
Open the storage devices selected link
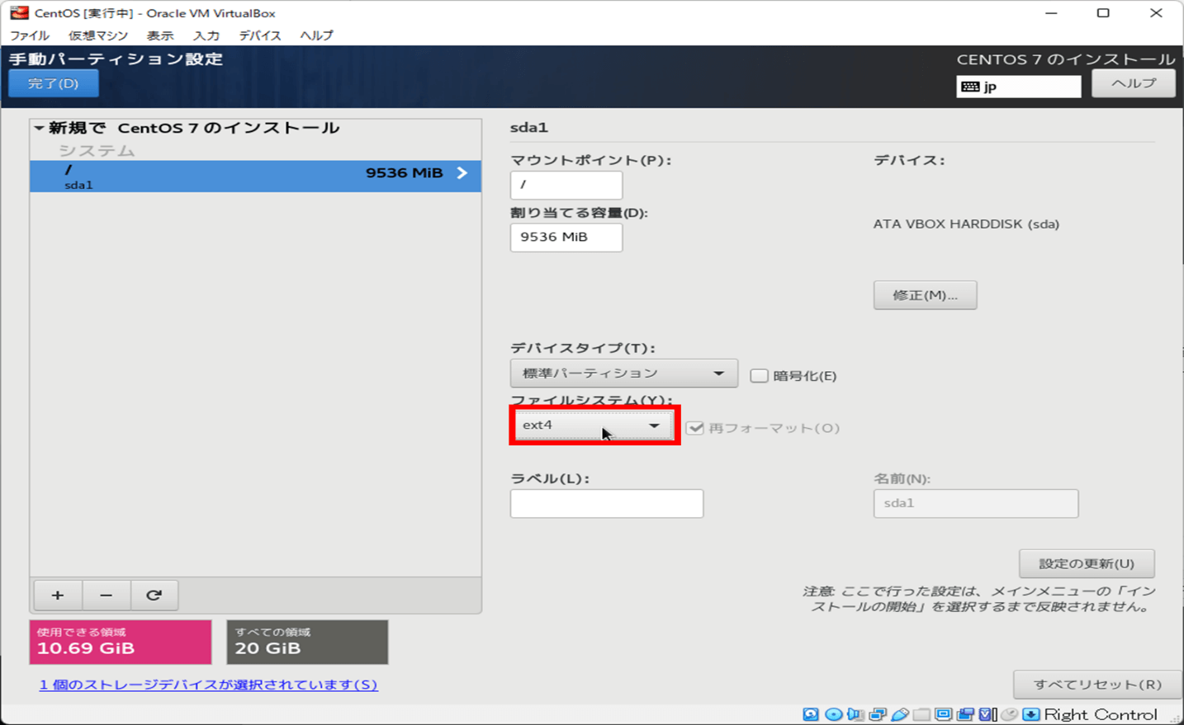(209, 685)
